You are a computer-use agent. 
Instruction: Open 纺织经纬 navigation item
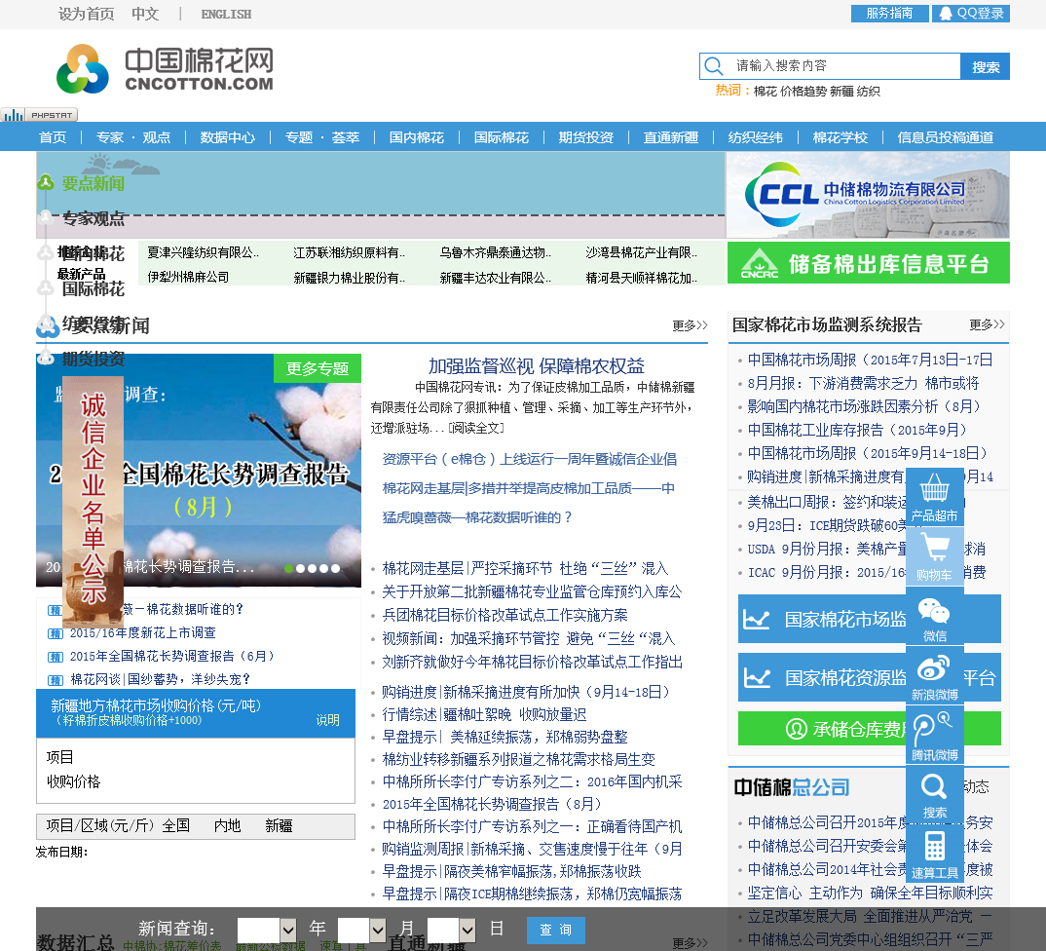click(x=755, y=137)
